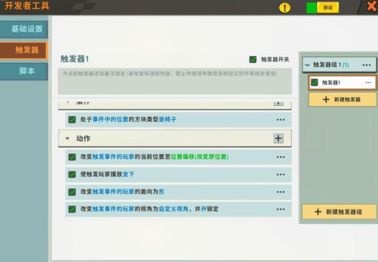
Task: Close the developer tools with the X icon
Action: (x=372, y=7)
